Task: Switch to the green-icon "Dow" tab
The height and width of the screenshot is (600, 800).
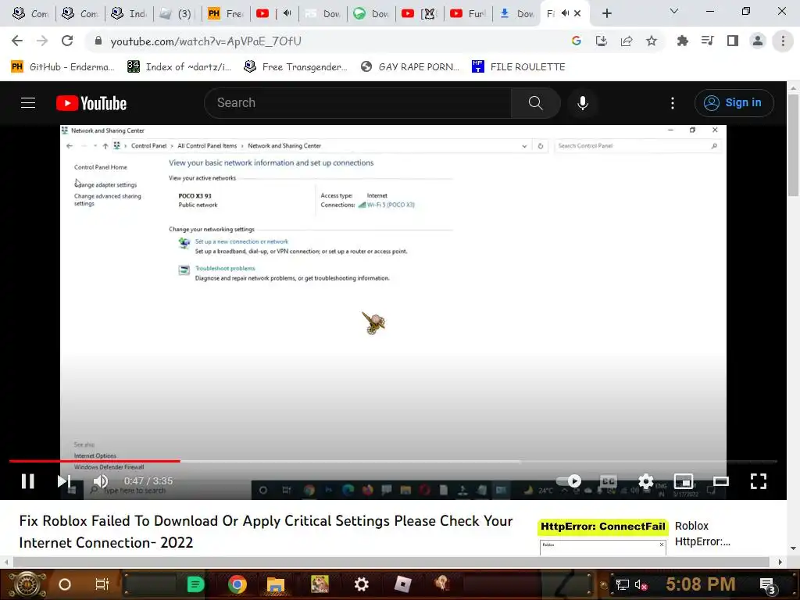Action: 371,13
